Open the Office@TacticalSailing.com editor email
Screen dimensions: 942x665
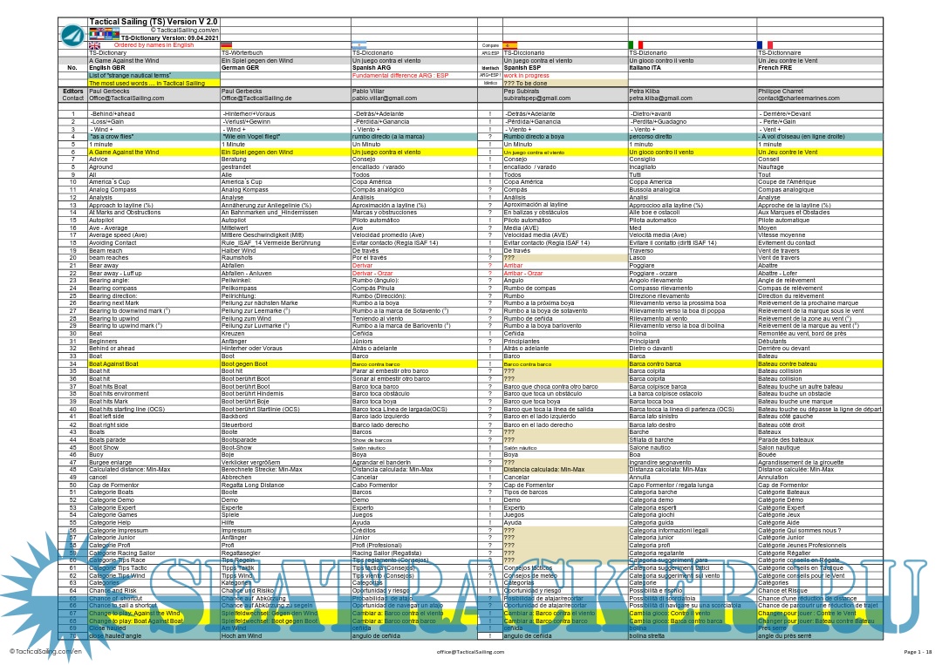pyautogui.click(x=126, y=98)
